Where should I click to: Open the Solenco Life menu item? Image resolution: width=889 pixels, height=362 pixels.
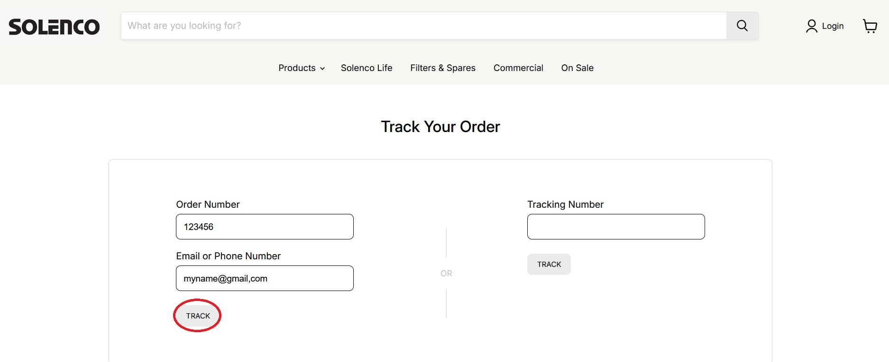coord(367,68)
